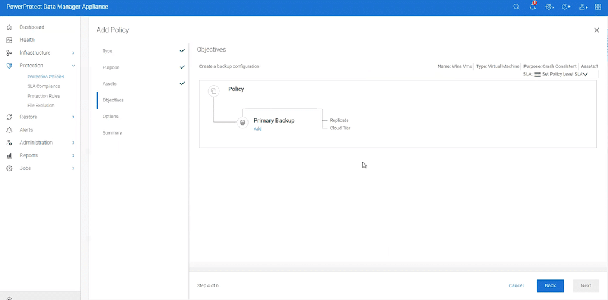Expand the Reports menu chevron
Screen dimensions: 608x300
(74, 155)
